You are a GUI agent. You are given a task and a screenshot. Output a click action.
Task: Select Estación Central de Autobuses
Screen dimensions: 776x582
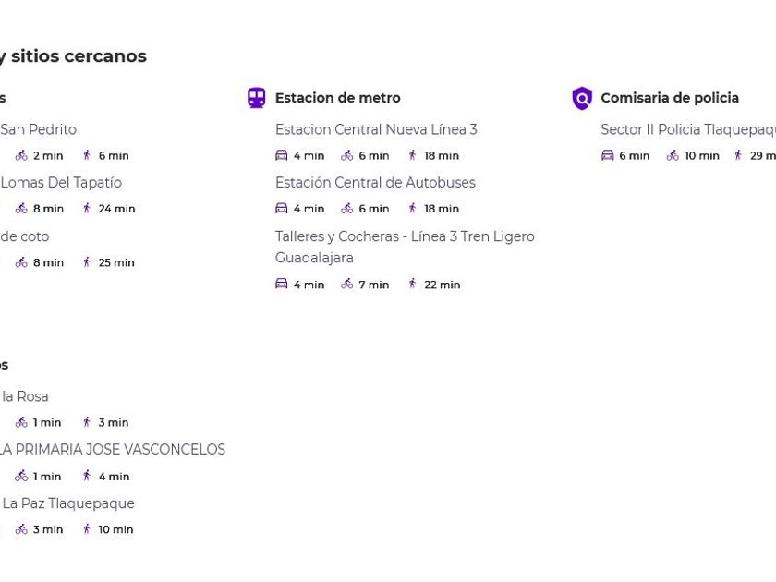(x=375, y=183)
